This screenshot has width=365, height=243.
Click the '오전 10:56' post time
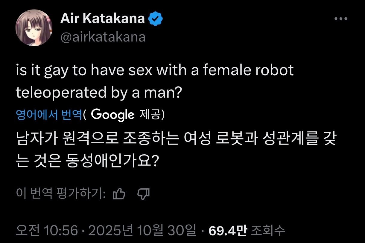47,230
